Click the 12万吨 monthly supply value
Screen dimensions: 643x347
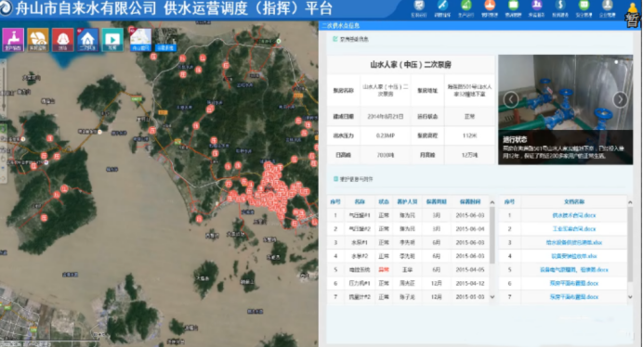coord(469,155)
